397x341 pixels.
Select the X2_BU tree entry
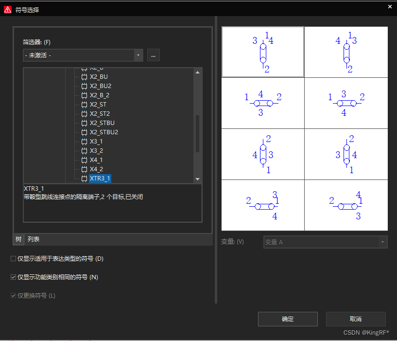tap(99, 77)
